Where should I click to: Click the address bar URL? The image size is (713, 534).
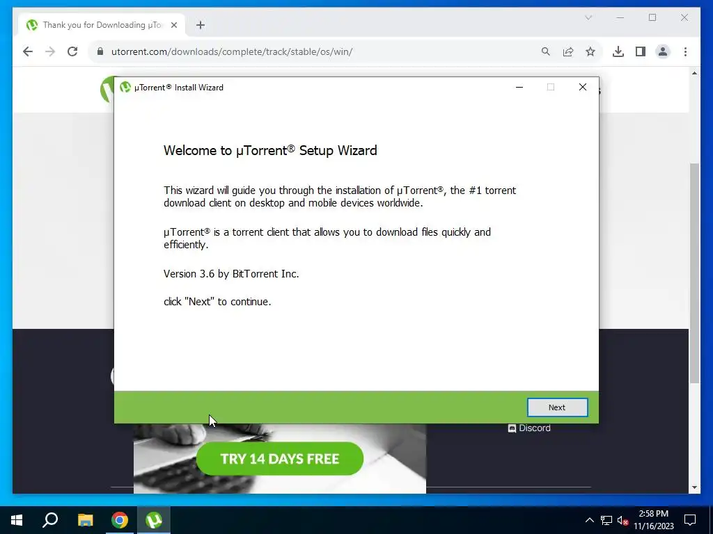tap(232, 51)
